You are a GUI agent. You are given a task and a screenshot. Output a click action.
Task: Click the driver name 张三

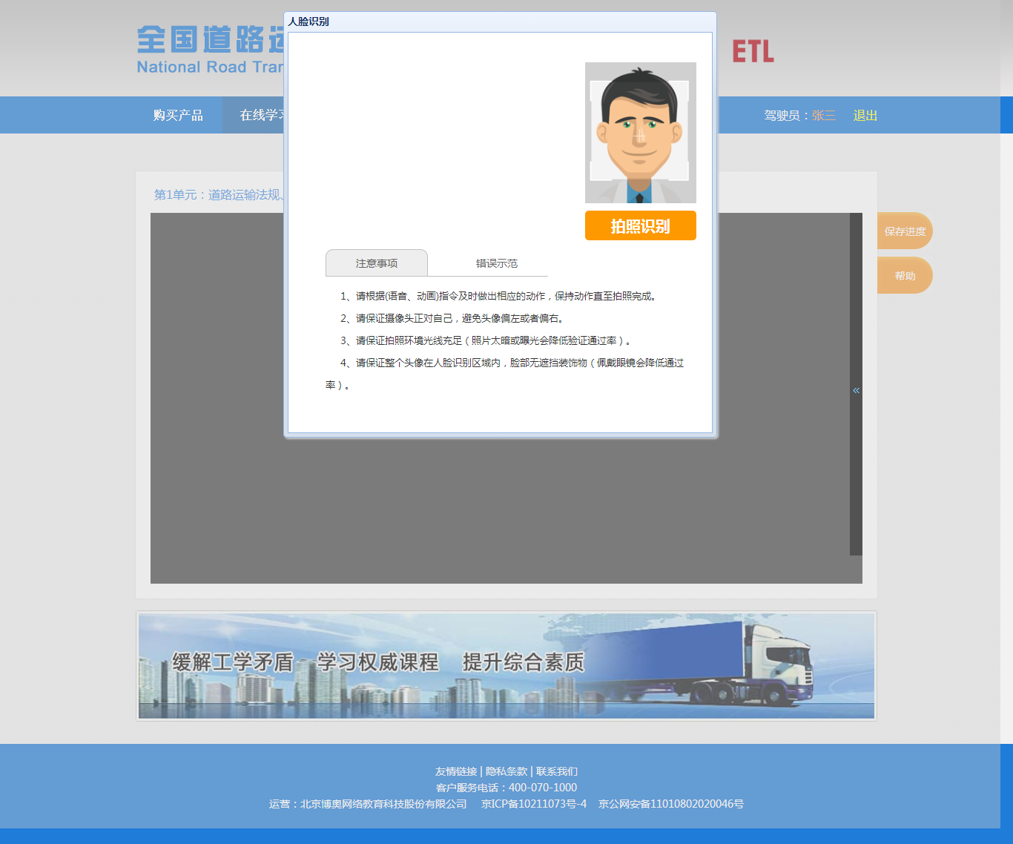tap(824, 116)
